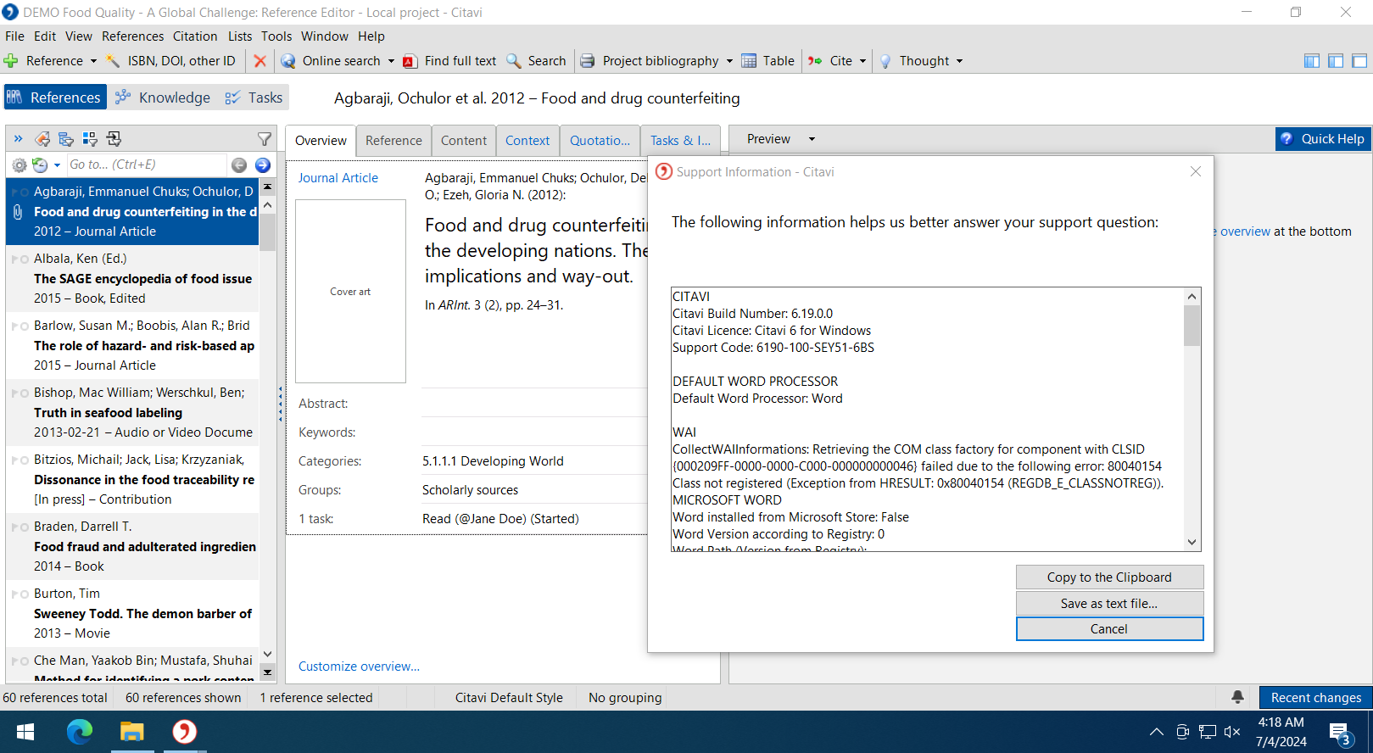Screen dimensions: 1373x753
Task: Select the Context tab
Action: click(x=527, y=141)
